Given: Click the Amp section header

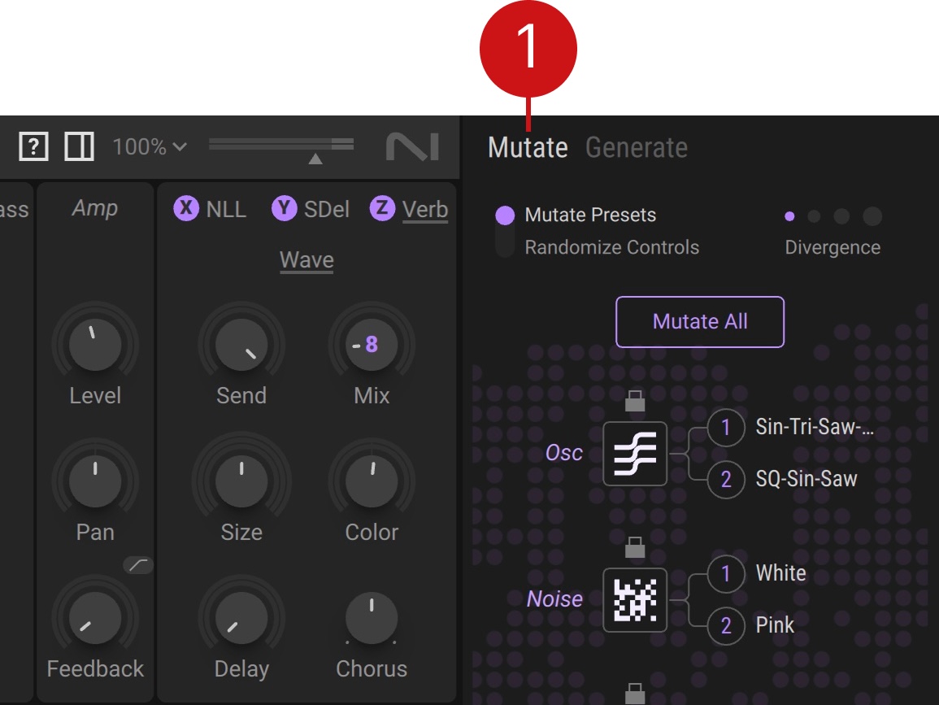Looking at the screenshot, I should [94, 208].
